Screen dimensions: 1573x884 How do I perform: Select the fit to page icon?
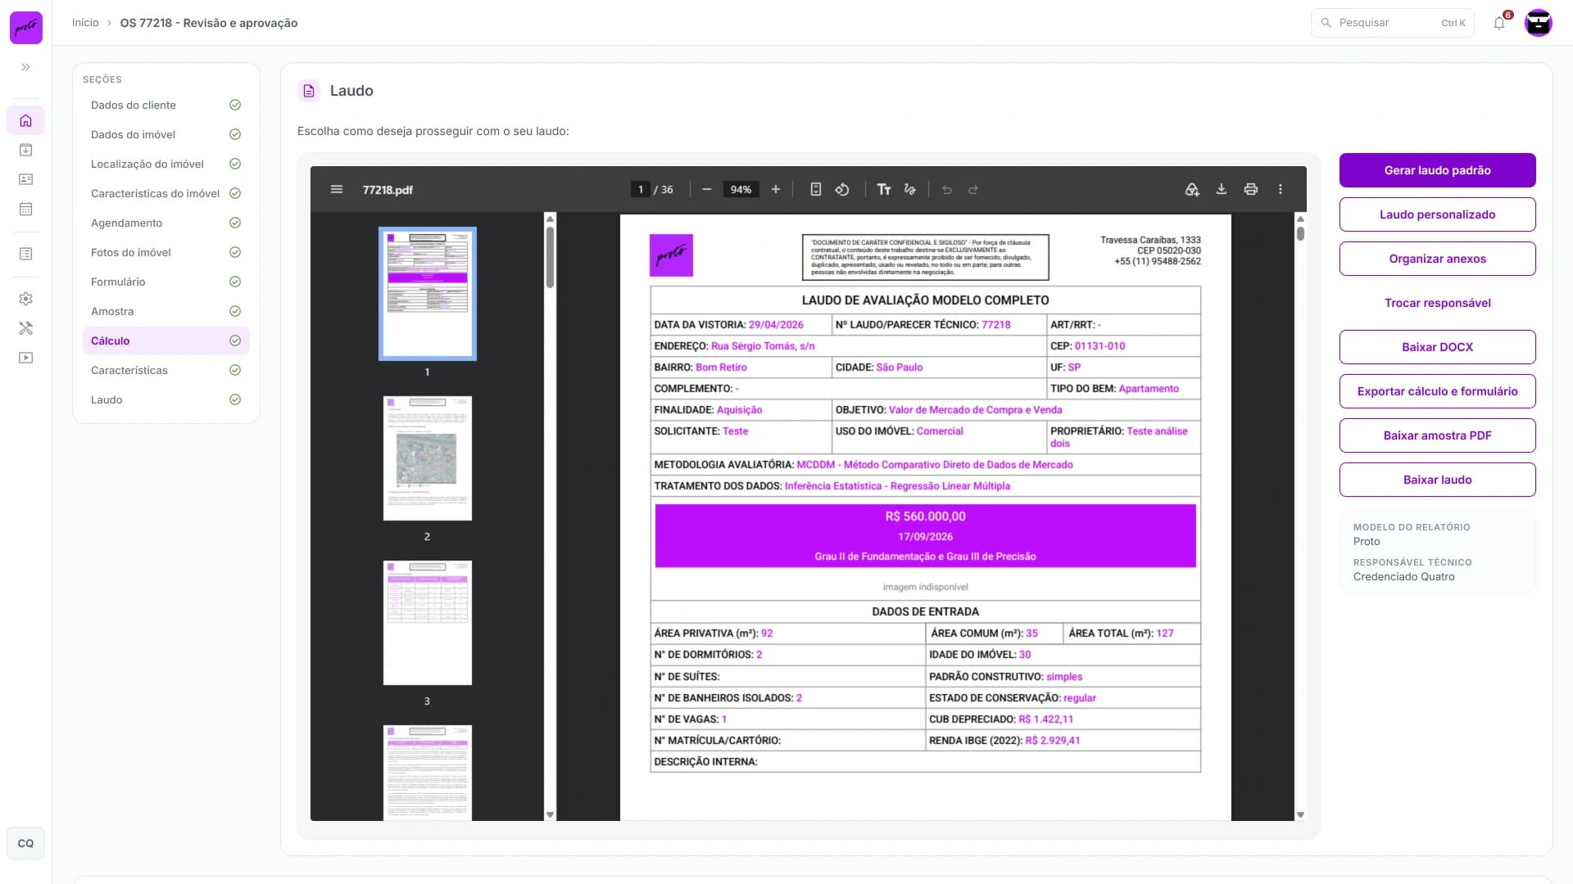(816, 189)
